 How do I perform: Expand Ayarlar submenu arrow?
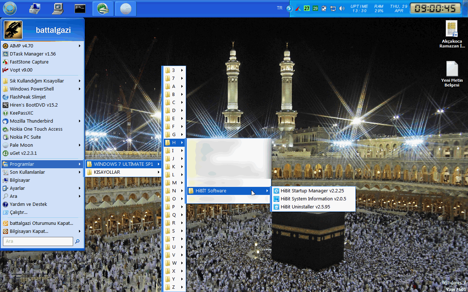click(80, 188)
